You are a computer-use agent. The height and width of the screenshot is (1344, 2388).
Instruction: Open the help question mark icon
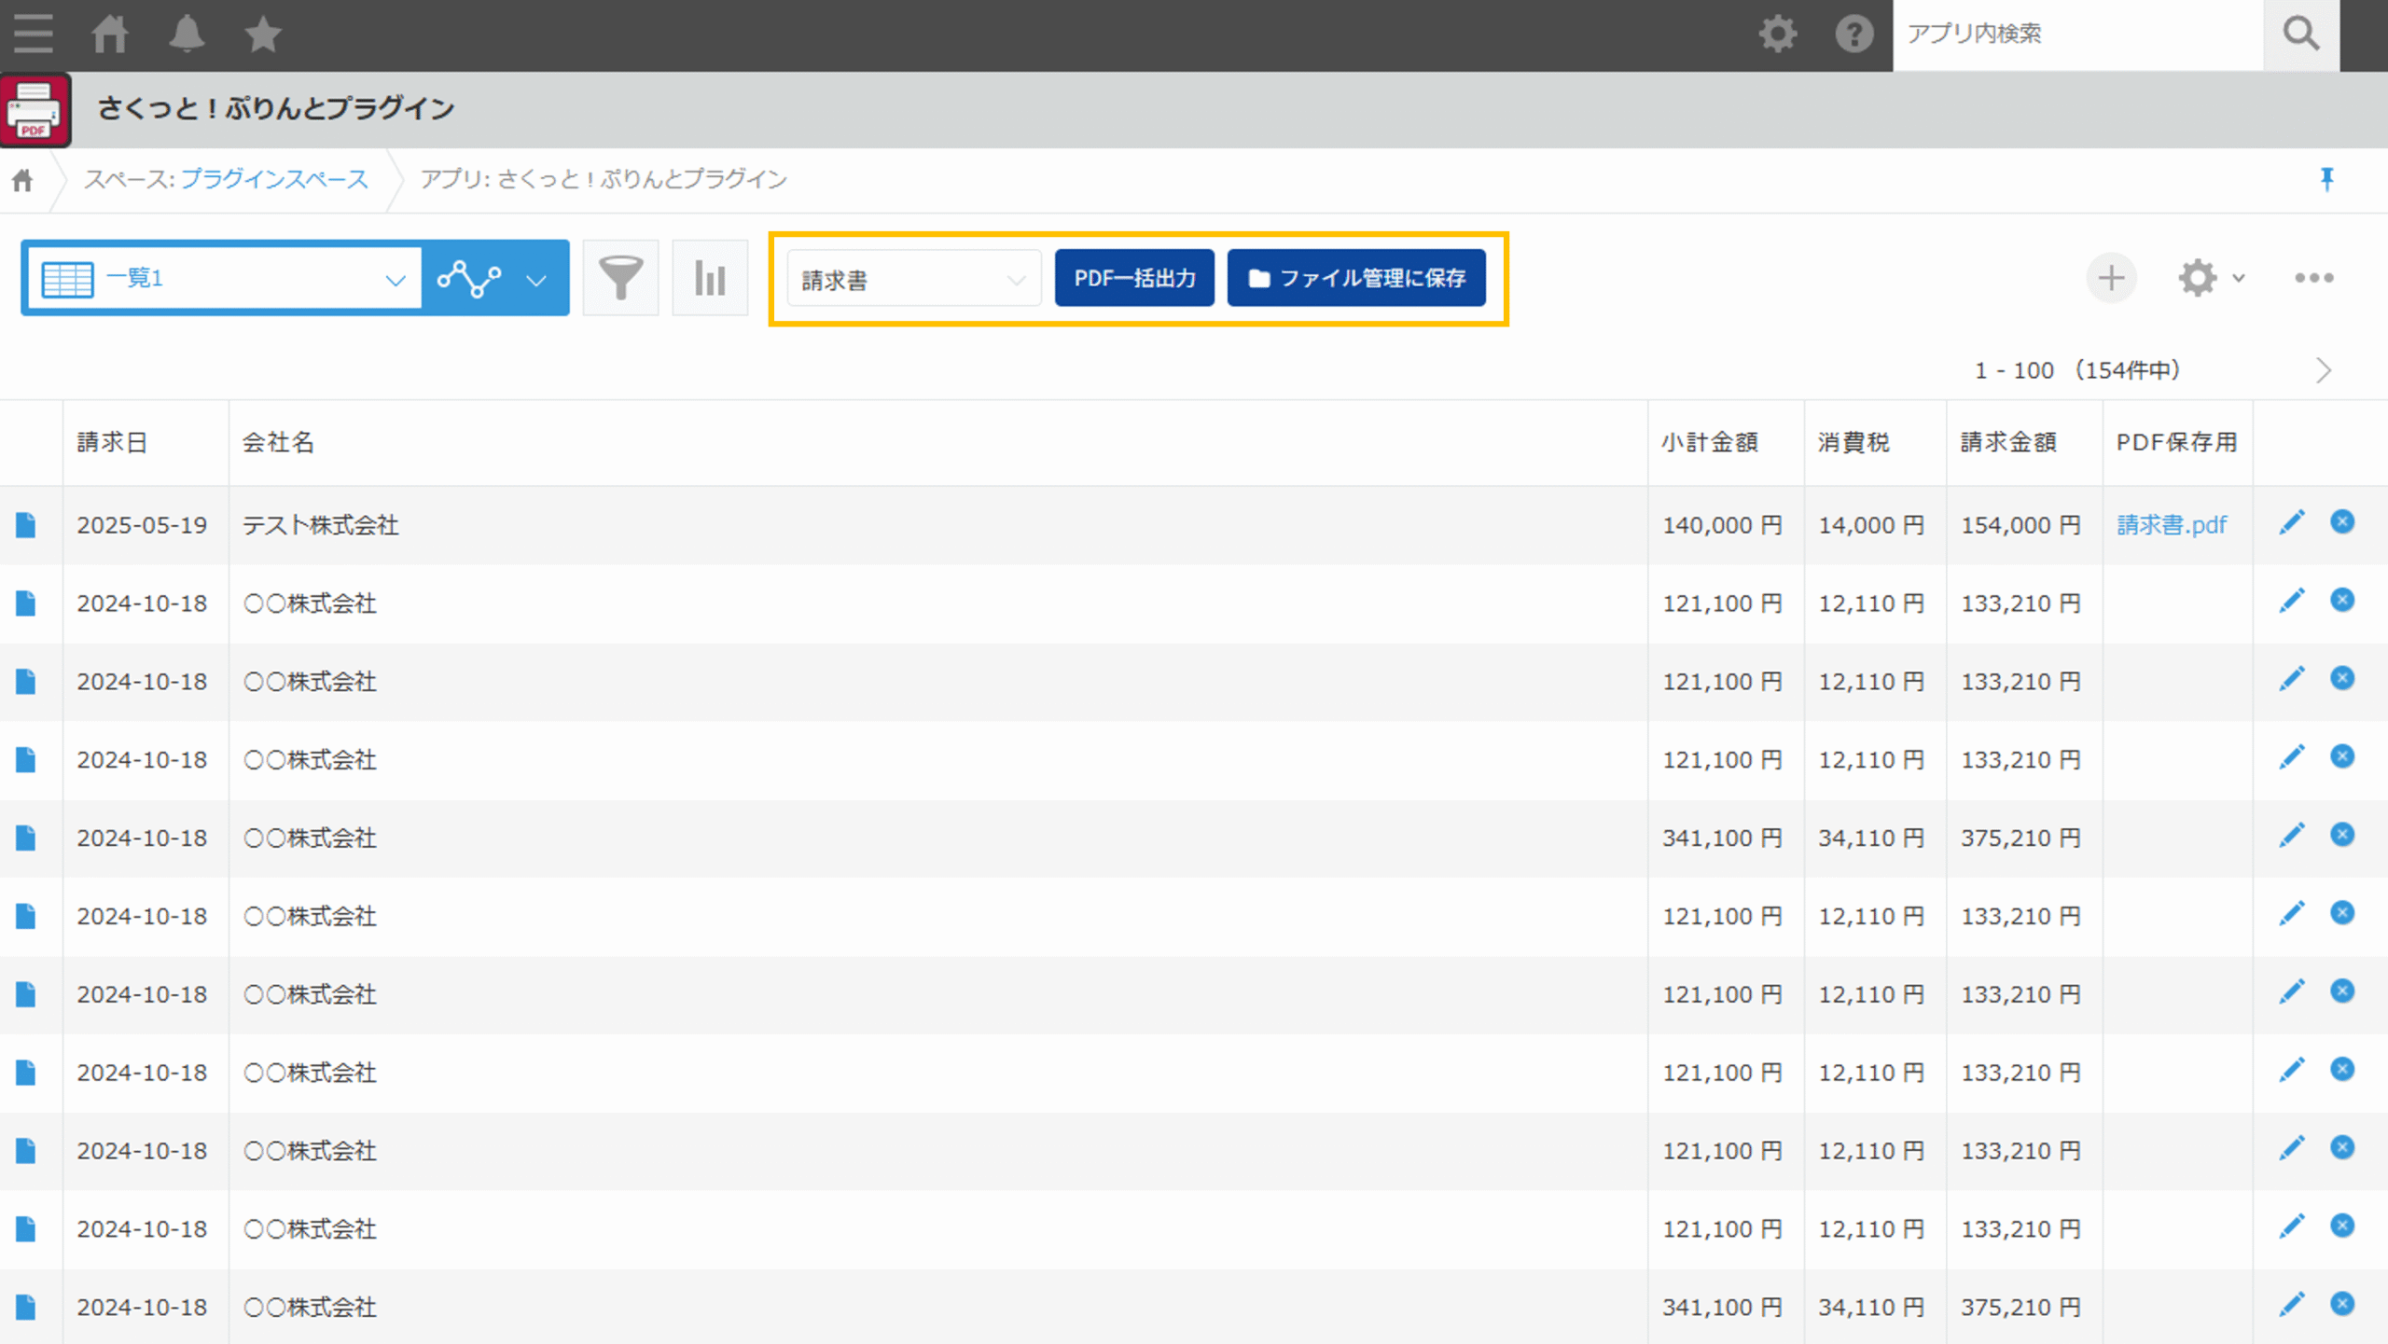pyautogui.click(x=1853, y=35)
